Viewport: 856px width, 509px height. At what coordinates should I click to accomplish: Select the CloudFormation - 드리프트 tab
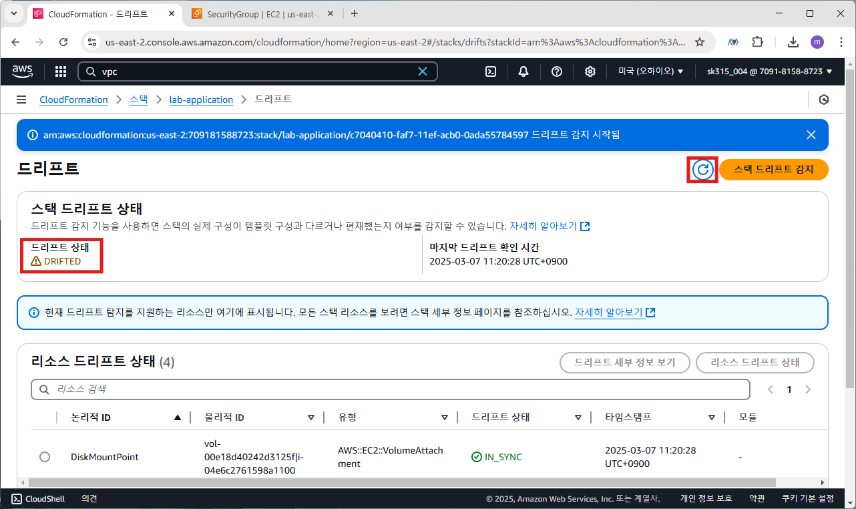pyautogui.click(x=105, y=13)
